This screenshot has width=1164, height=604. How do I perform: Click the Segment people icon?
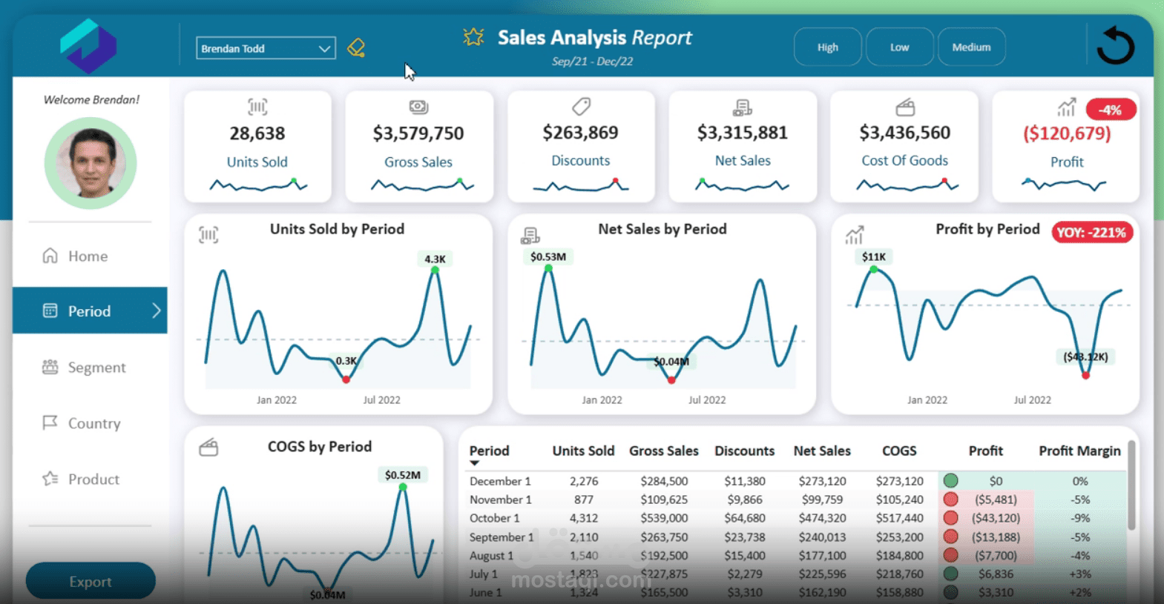click(50, 367)
